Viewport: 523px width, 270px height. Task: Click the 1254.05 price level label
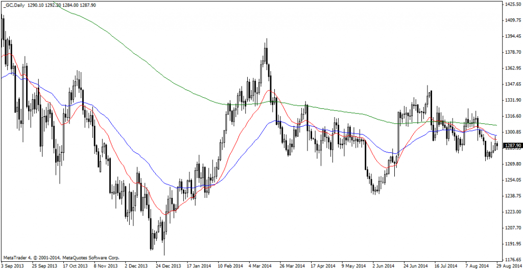pos(512,180)
